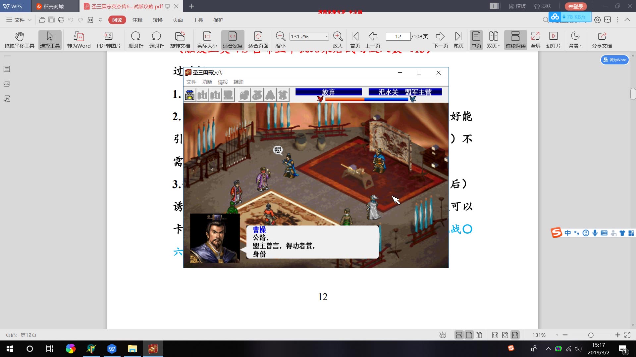The width and height of the screenshot is (636, 357).
Task: Zoom out with the magnifier minus icon
Action: (x=280, y=40)
